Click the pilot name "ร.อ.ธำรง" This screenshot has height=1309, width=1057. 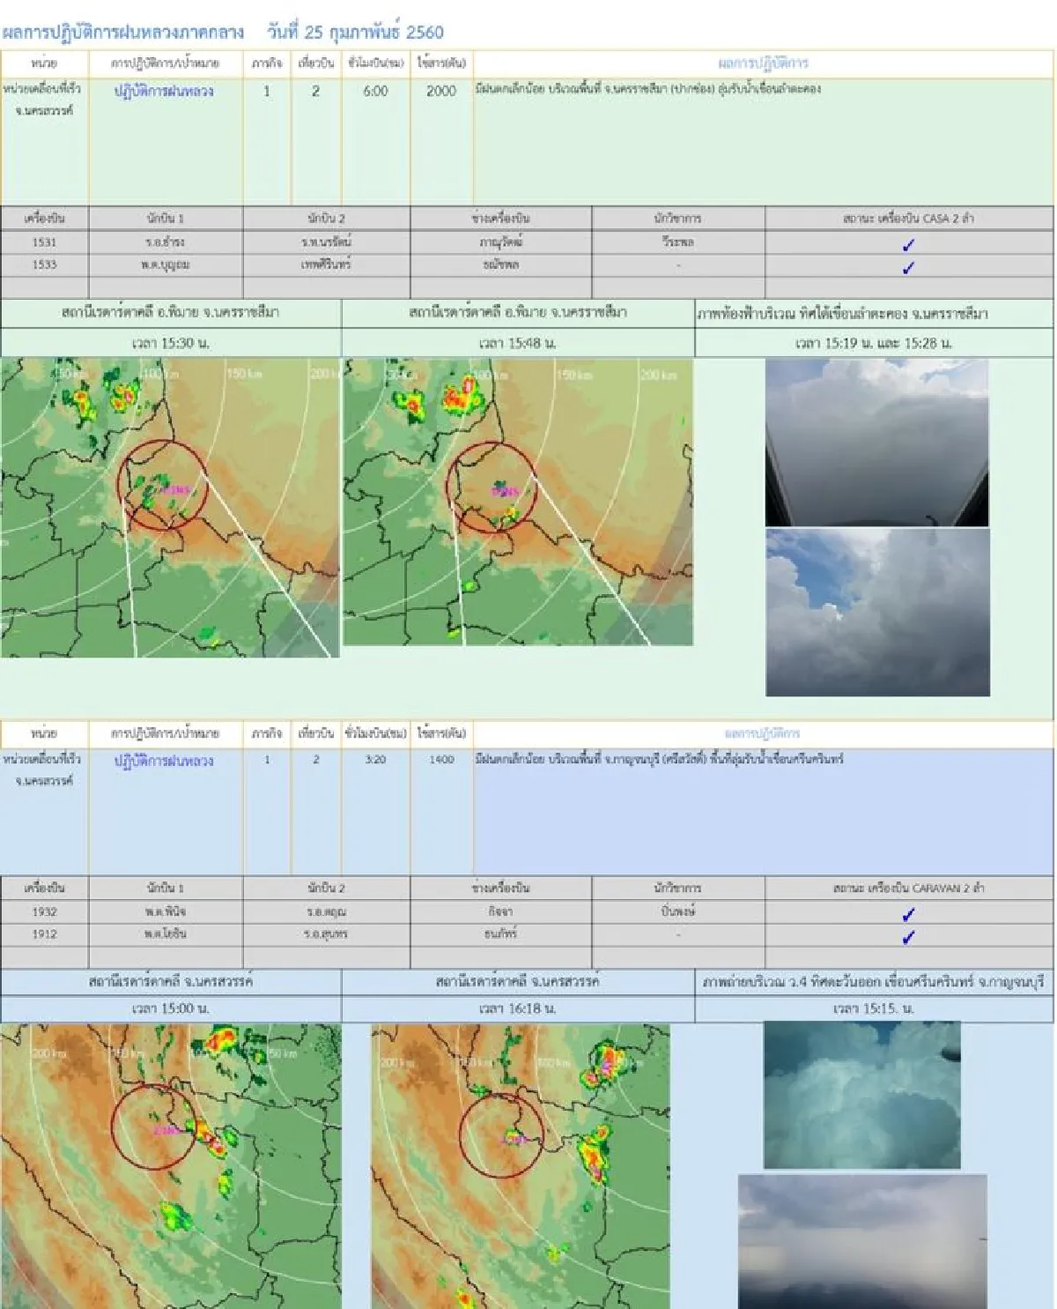click(166, 242)
